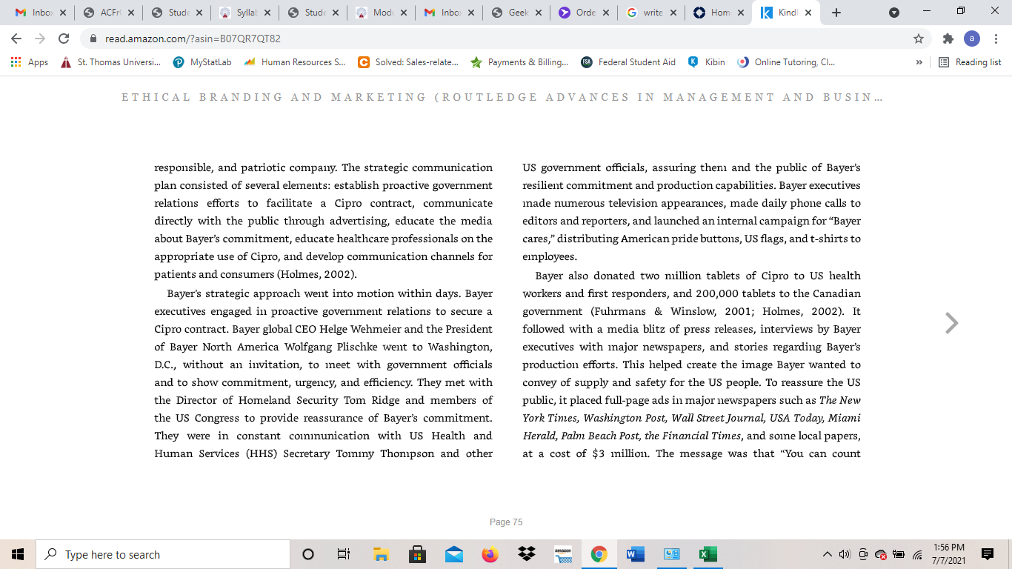Open the Payments & Billing bookmark

pos(520,62)
